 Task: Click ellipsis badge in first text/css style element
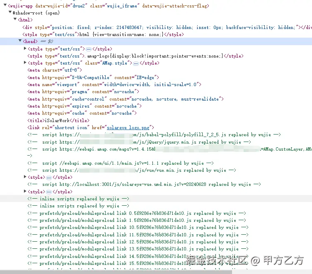88,49
